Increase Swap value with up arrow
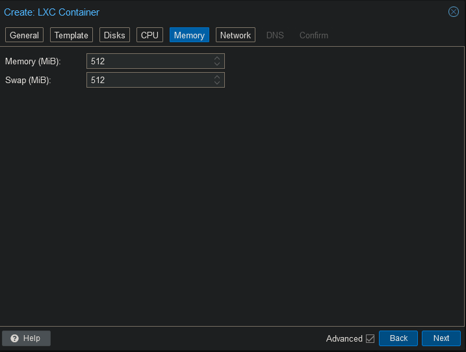466x352 pixels. click(x=217, y=77)
